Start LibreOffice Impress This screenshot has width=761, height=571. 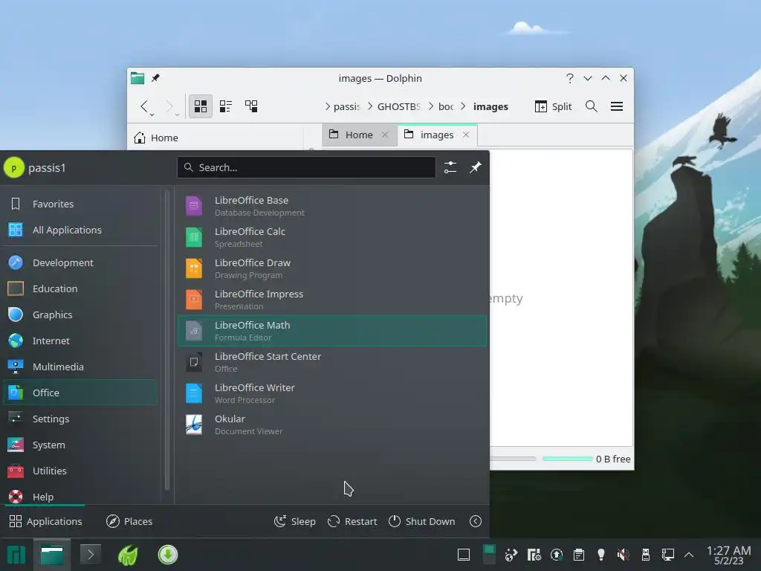point(332,300)
